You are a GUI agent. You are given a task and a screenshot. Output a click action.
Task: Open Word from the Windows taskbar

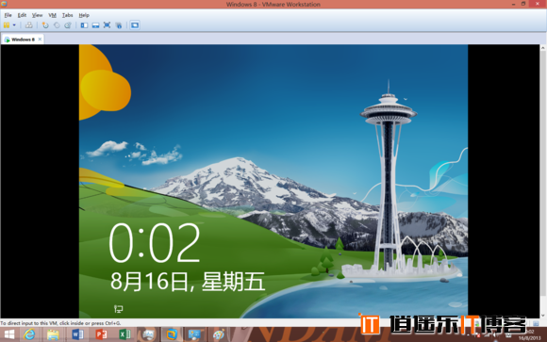[x=77, y=334]
